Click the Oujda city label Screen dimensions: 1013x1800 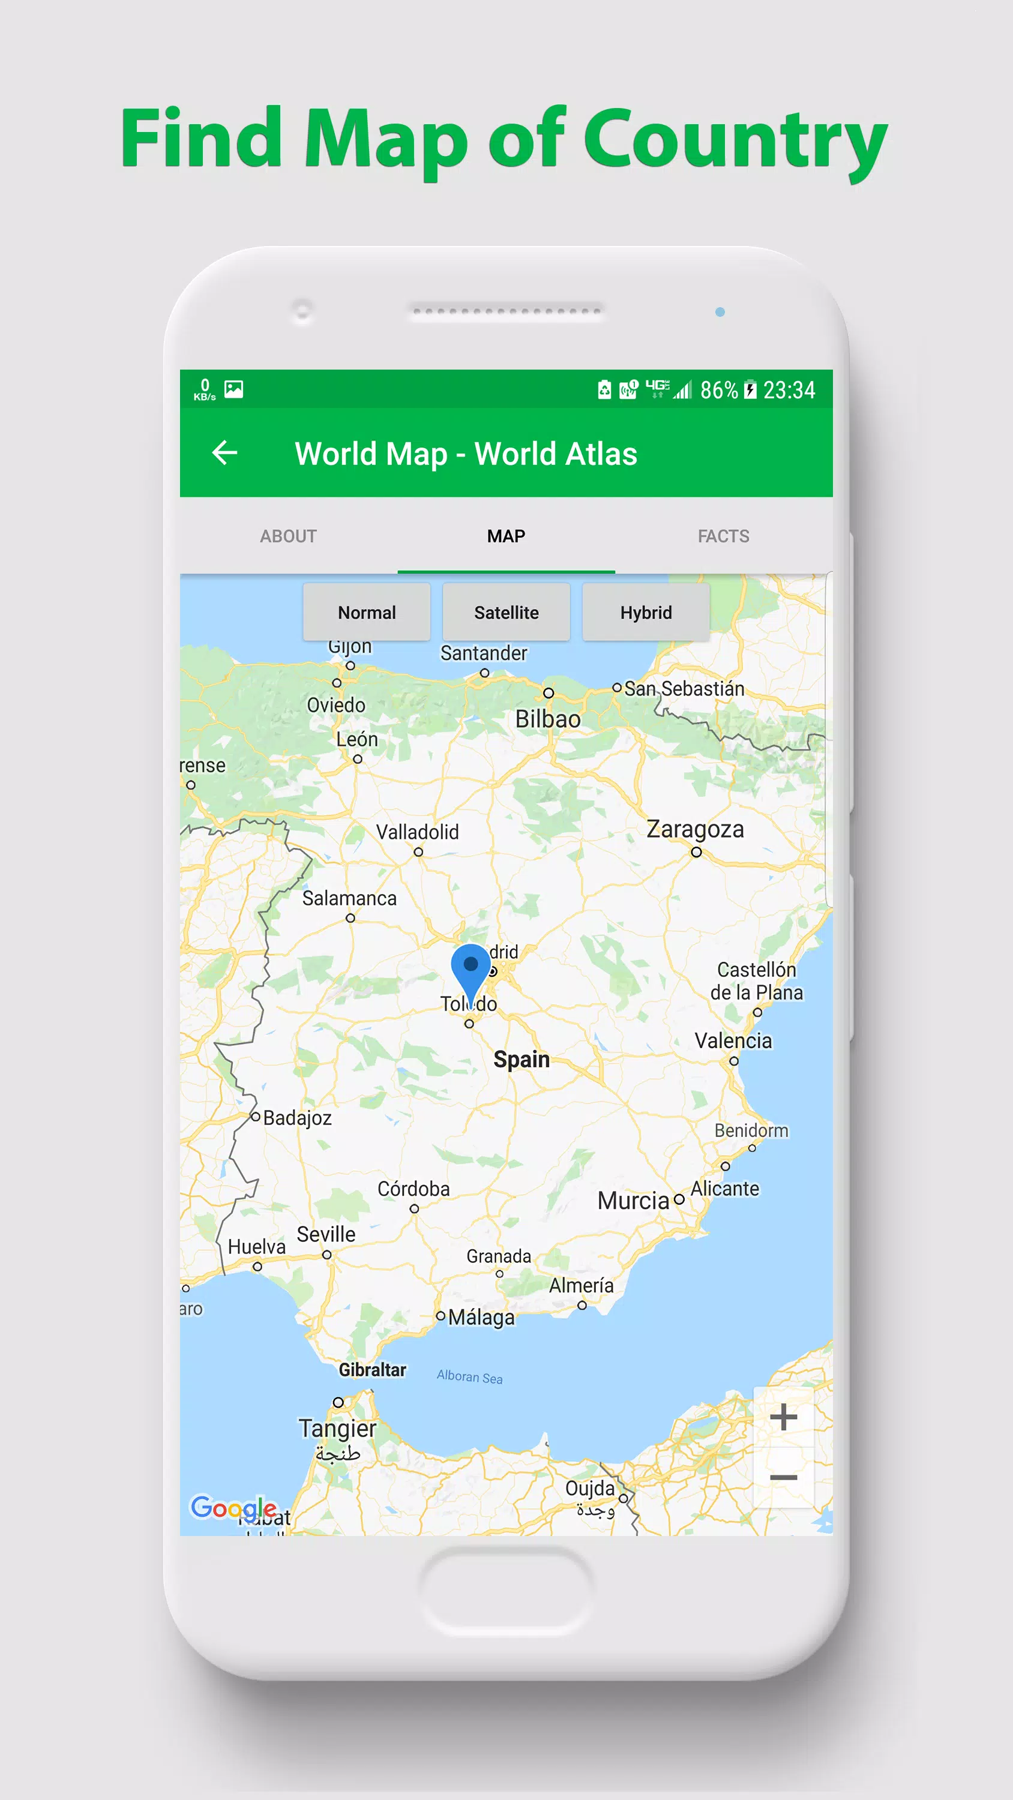click(x=590, y=1489)
